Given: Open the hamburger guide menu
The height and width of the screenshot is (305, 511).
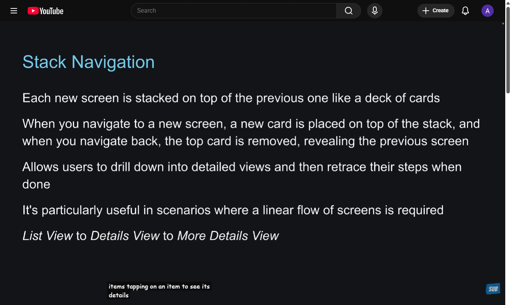Looking at the screenshot, I should click(x=14, y=11).
